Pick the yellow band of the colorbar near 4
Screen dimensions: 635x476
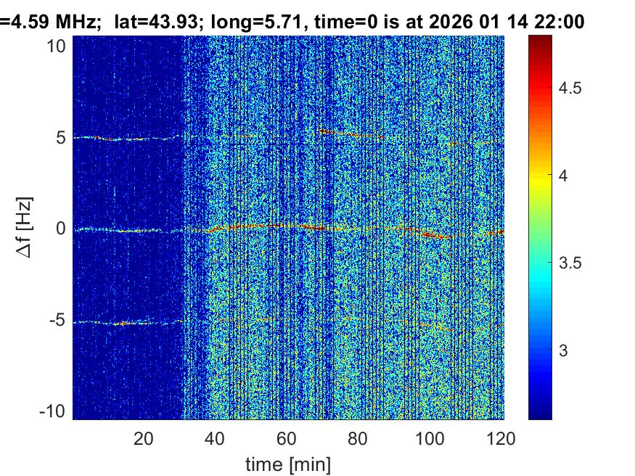tap(539, 176)
